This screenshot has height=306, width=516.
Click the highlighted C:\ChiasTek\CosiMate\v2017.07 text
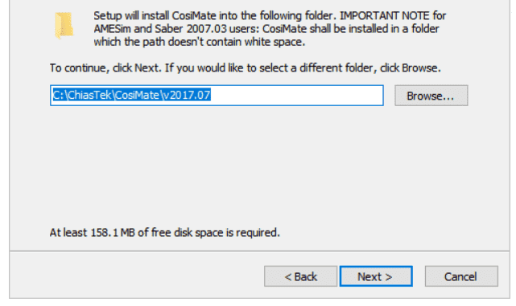point(132,96)
